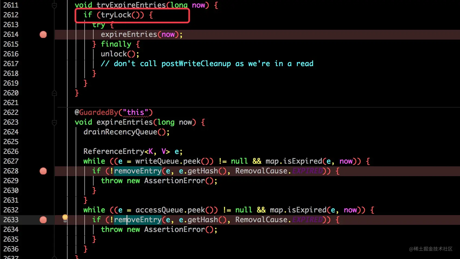
Task: Collapse the tryExpireEntries method fold marker
Action: 54,5
